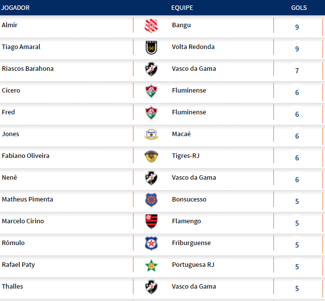The width and height of the screenshot is (325, 301).
Task: Select the team name Tigres-RJ
Action: coord(186,156)
